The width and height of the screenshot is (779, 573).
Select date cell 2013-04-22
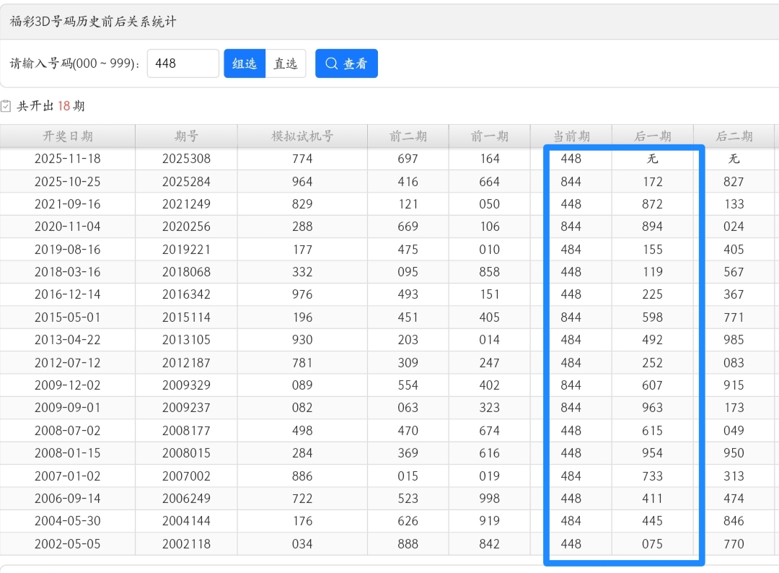(68, 340)
